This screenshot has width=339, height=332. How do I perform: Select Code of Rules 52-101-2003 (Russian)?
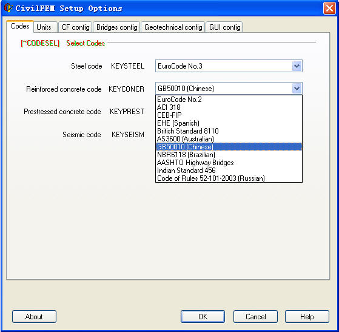point(229,178)
